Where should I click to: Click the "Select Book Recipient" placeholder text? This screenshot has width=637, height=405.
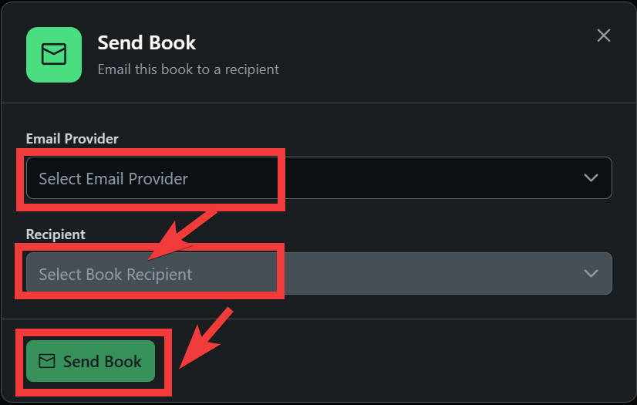[116, 275]
